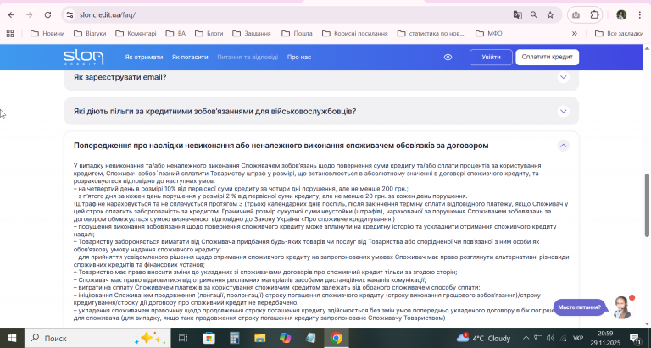Open the Пошта bookmarks folder
Screen dimensions: 651x348
pos(297,34)
